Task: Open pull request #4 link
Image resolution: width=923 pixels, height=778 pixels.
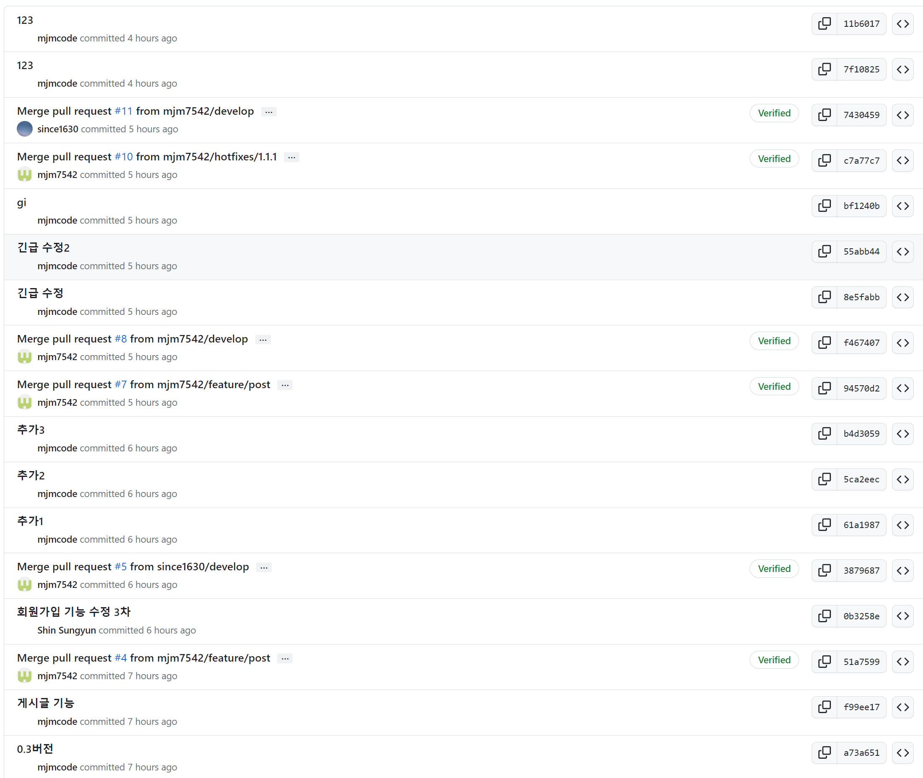Action: point(121,658)
